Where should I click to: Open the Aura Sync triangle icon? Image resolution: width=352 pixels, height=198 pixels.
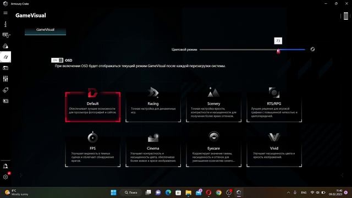coord(5,46)
